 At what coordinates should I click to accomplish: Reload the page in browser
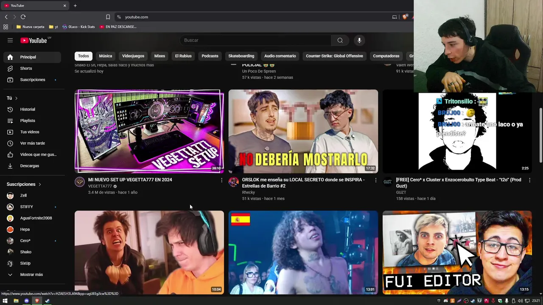(23, 17)
